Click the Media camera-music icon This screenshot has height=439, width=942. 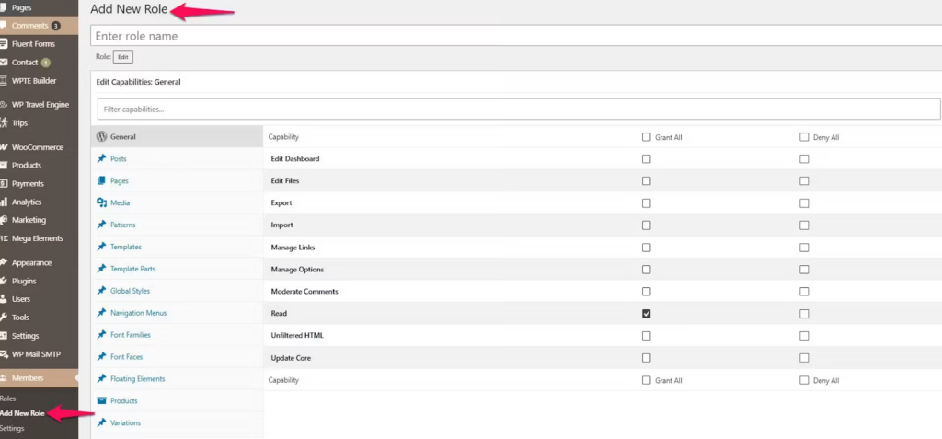101,202
